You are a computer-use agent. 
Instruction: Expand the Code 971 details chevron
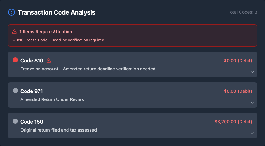(252, 103)
